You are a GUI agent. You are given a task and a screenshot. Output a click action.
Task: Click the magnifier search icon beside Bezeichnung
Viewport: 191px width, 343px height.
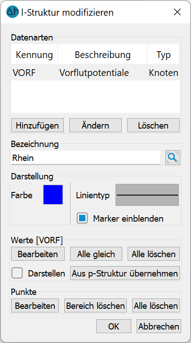(x=173, y=157)
